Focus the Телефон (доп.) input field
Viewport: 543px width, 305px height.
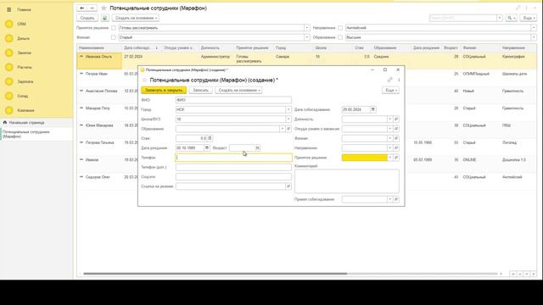click(233, 167)
